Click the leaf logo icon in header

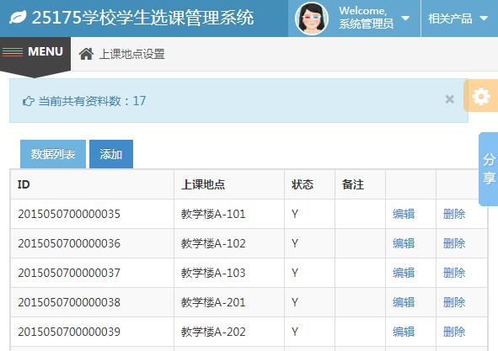point(18,17)
